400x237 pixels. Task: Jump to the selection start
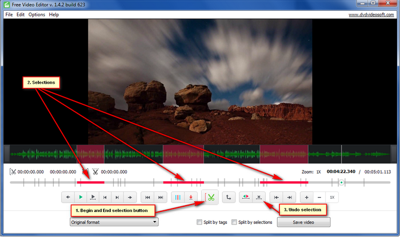tap(276, 197)
